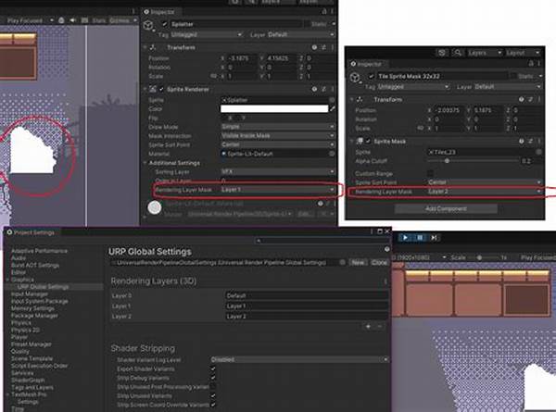
Task: Open help icon on Sprite Renderer component
Action: coord(312,89)
